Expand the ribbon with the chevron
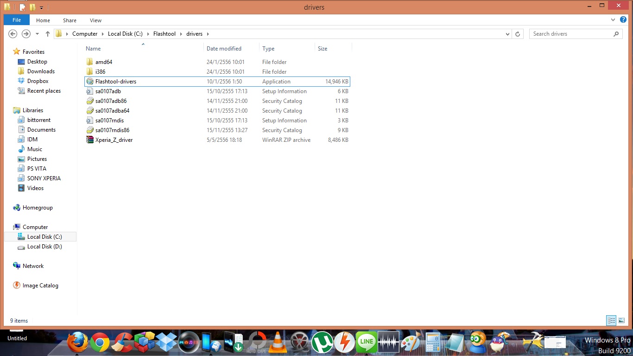The image size is (633, 356). (614, 20)
